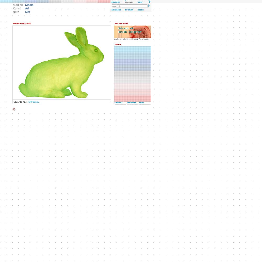Open the Help link

click(x=140, y=2)
